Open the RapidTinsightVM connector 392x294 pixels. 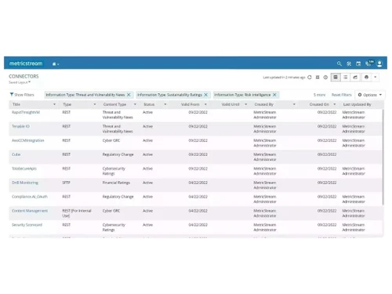(x=26, y=112)
